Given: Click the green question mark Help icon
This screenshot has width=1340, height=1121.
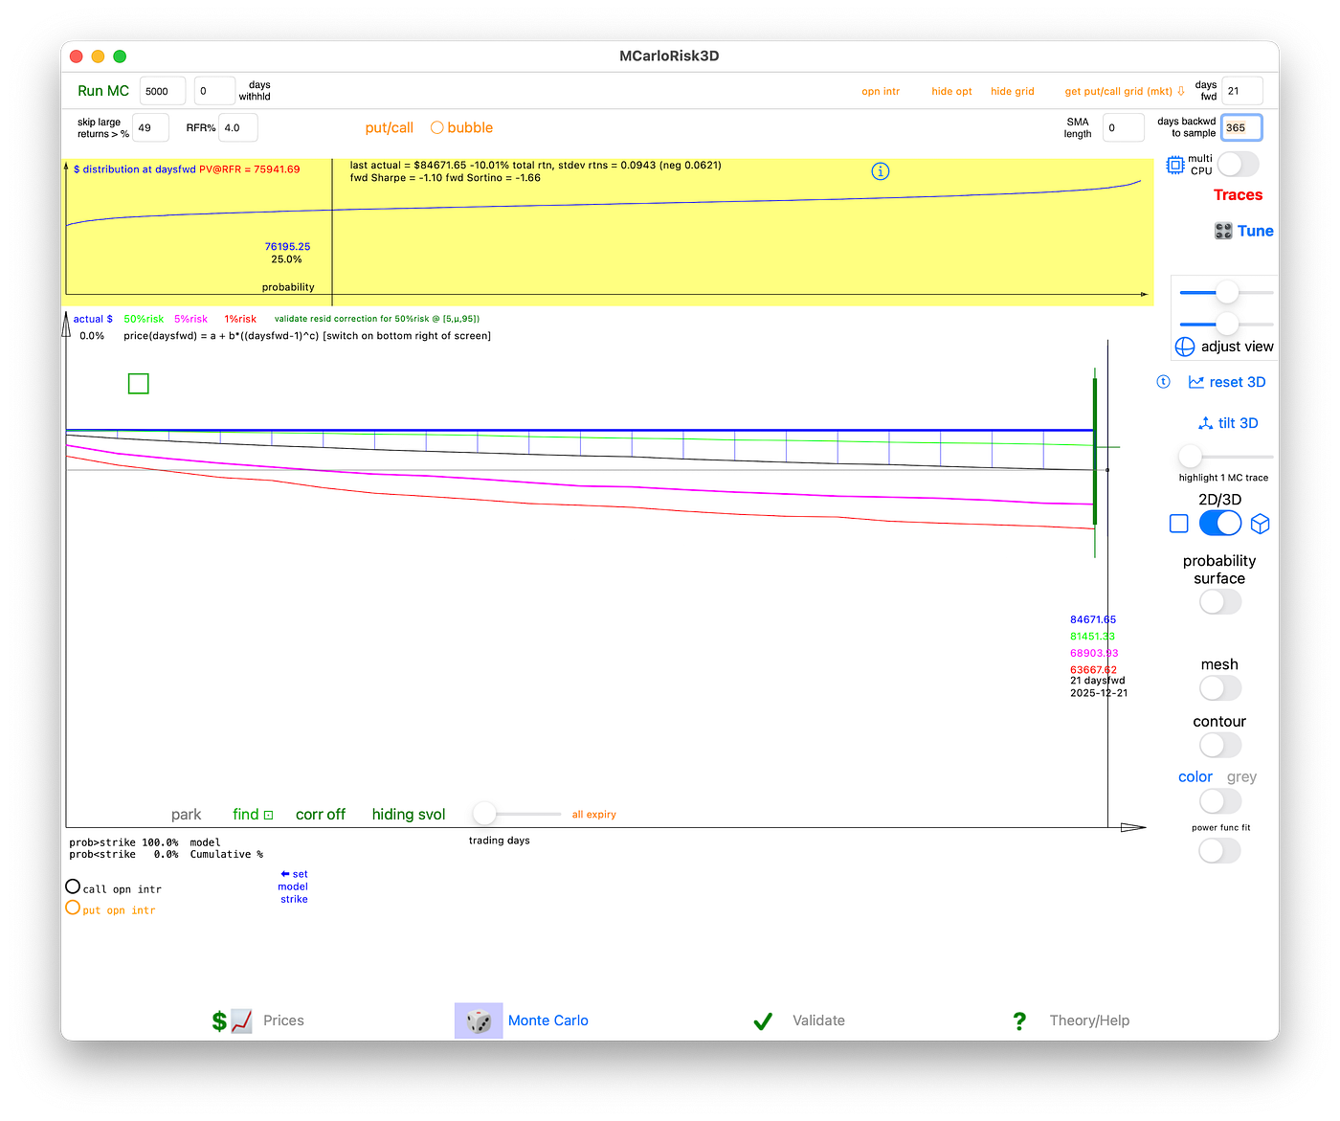Looking at the screenshot, I should [1019, 1021].
